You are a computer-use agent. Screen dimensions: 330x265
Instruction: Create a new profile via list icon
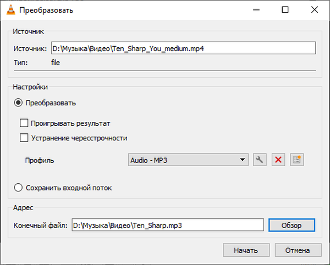(298, 160)
